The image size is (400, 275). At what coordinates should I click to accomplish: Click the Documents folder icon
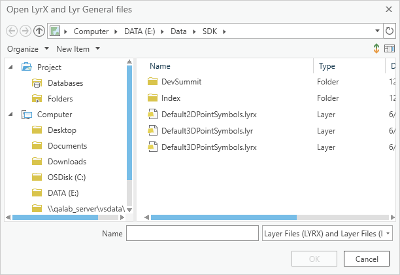point(37,145)
